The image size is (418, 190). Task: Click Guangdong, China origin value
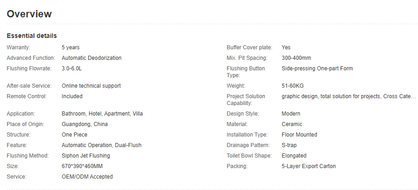tap(85, 124)
